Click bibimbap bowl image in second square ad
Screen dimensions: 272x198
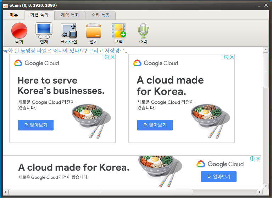[210, 121]
